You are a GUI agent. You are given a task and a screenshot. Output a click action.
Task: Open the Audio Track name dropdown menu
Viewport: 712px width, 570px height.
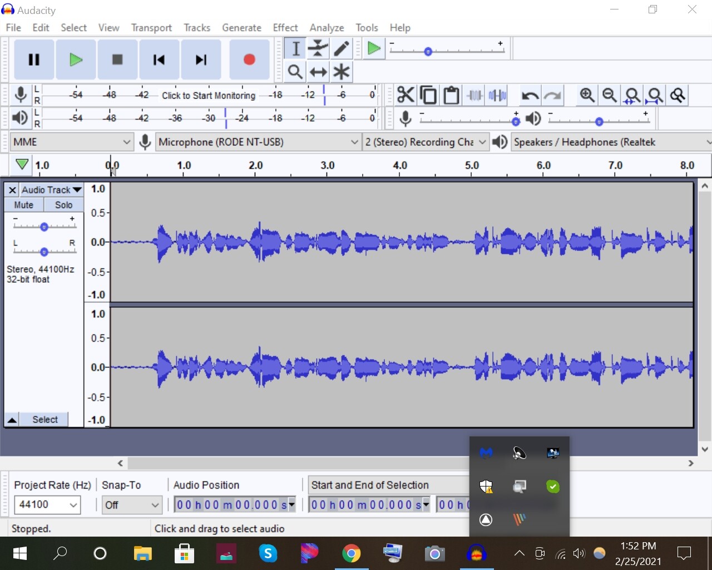coord(52,190)
